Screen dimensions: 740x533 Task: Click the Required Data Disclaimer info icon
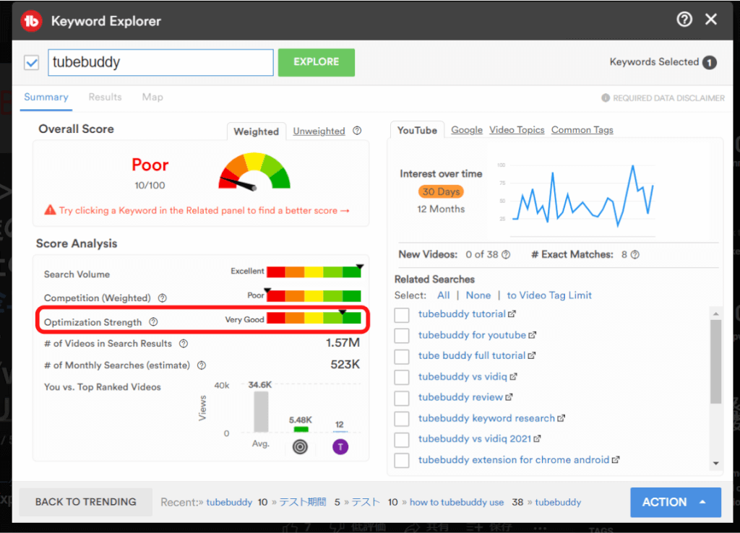606,97
